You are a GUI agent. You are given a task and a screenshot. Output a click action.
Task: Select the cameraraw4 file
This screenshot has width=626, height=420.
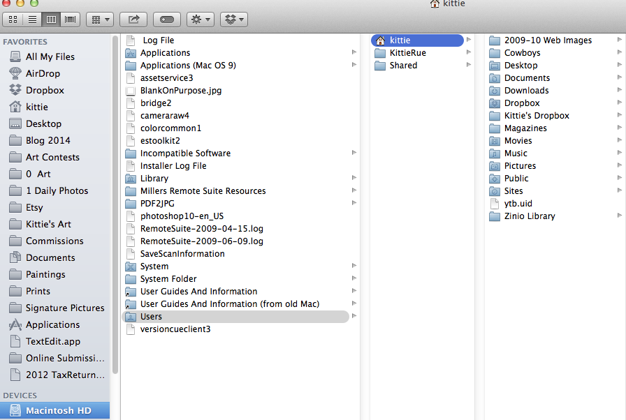coord(164,116)
